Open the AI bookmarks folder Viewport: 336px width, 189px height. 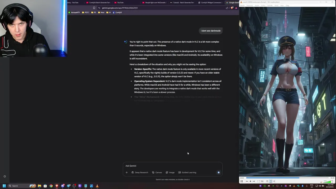pos(109,12)
